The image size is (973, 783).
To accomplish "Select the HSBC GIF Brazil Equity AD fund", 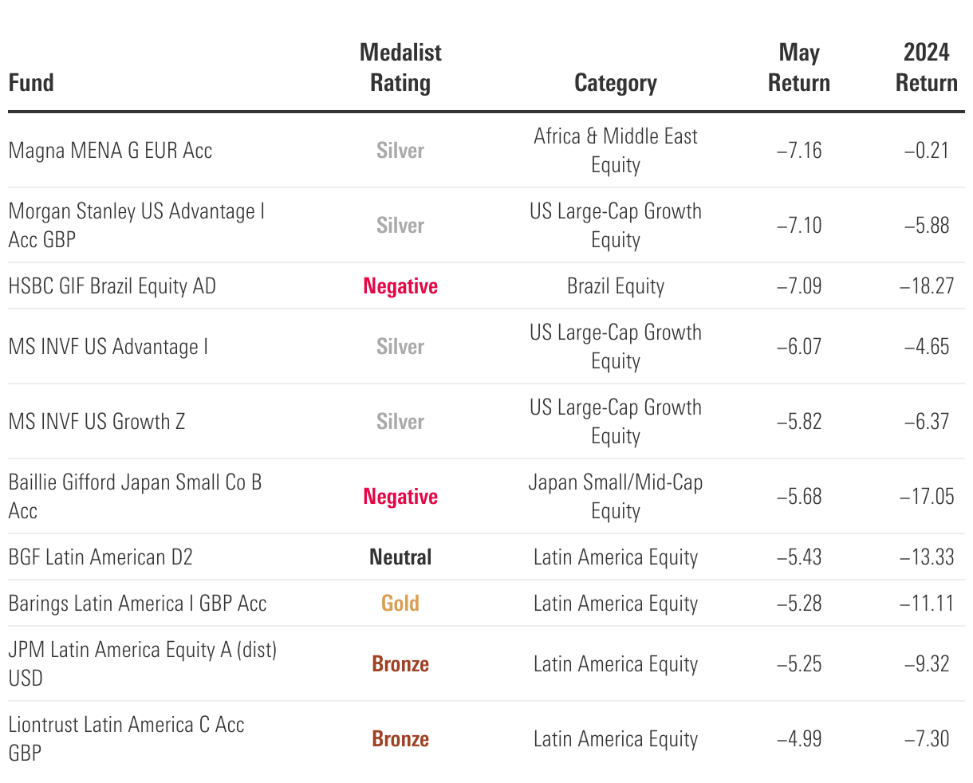I will (112, 286).
